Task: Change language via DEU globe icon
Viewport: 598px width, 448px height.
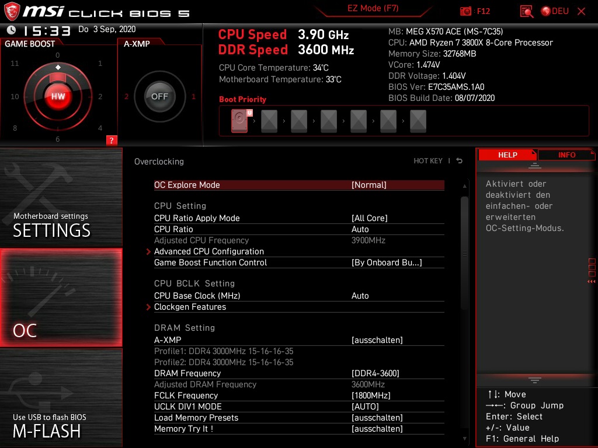Action: [x=555, y=11]
